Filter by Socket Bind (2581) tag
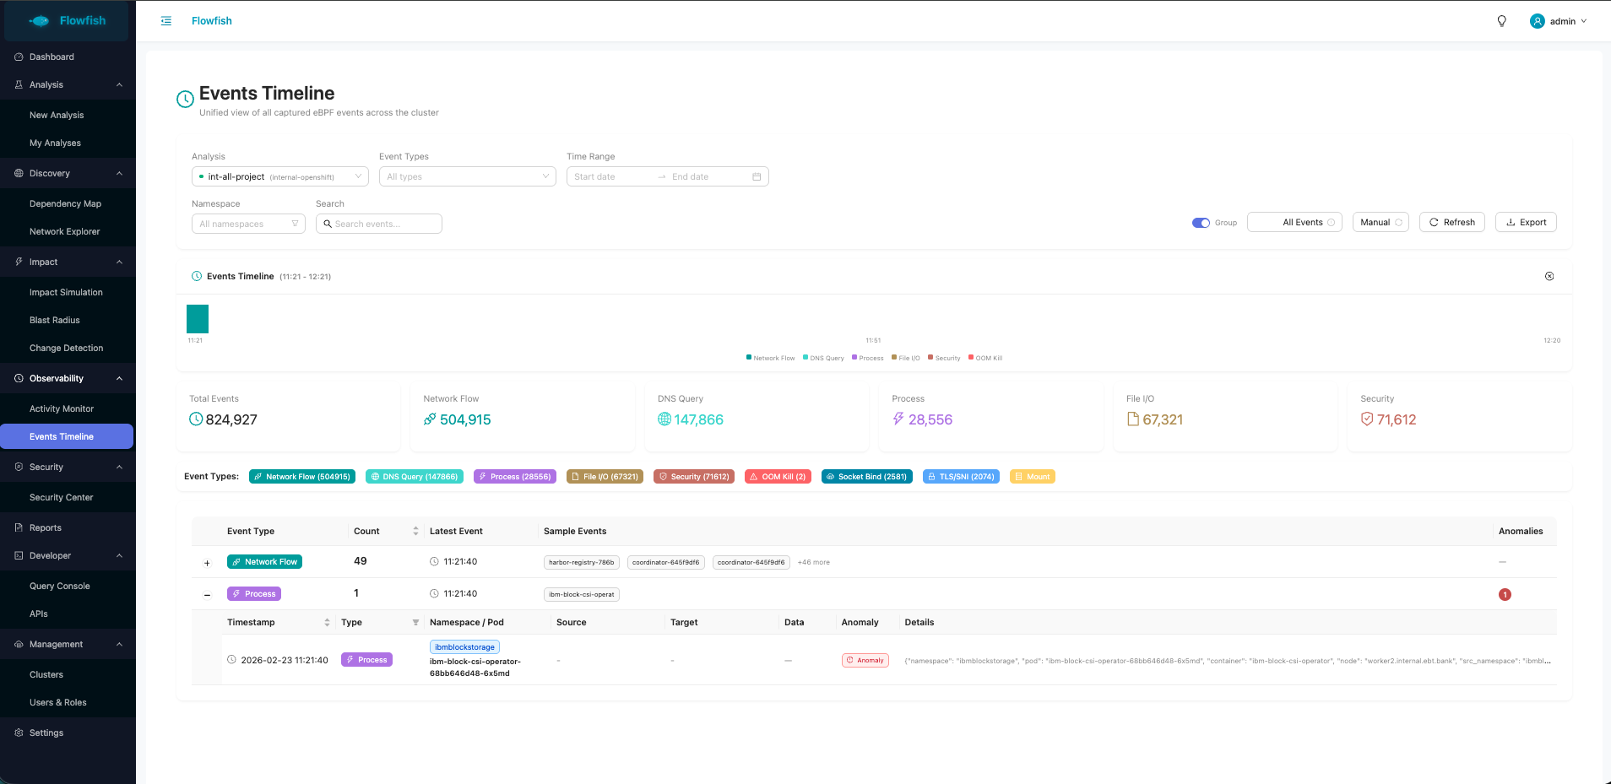This screenshot has width=1611, height=784. click(867, 477)
